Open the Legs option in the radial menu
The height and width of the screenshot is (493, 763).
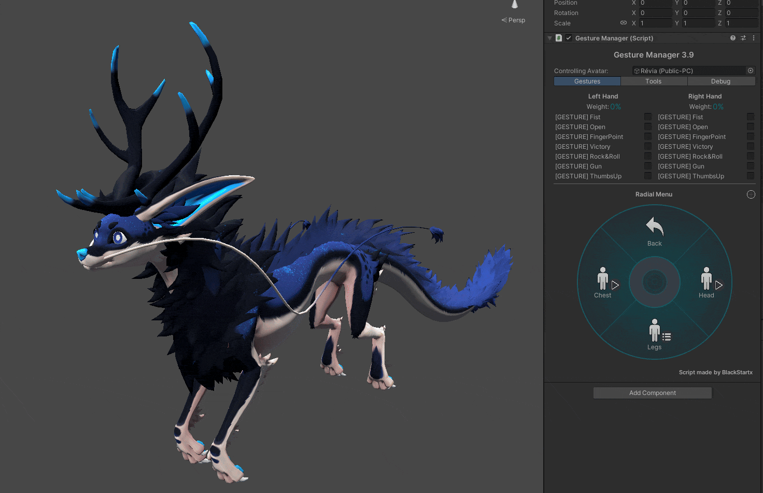pos(655,334)
